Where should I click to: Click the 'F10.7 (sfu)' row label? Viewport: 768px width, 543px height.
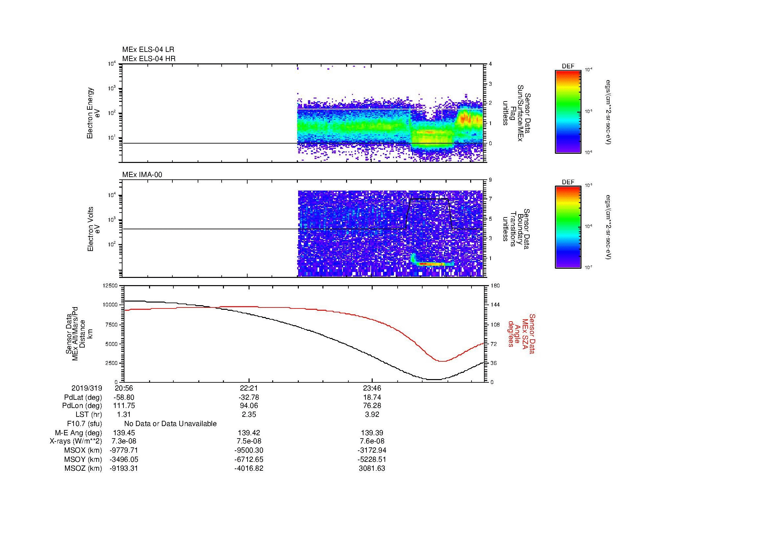[x=84, y=424]
